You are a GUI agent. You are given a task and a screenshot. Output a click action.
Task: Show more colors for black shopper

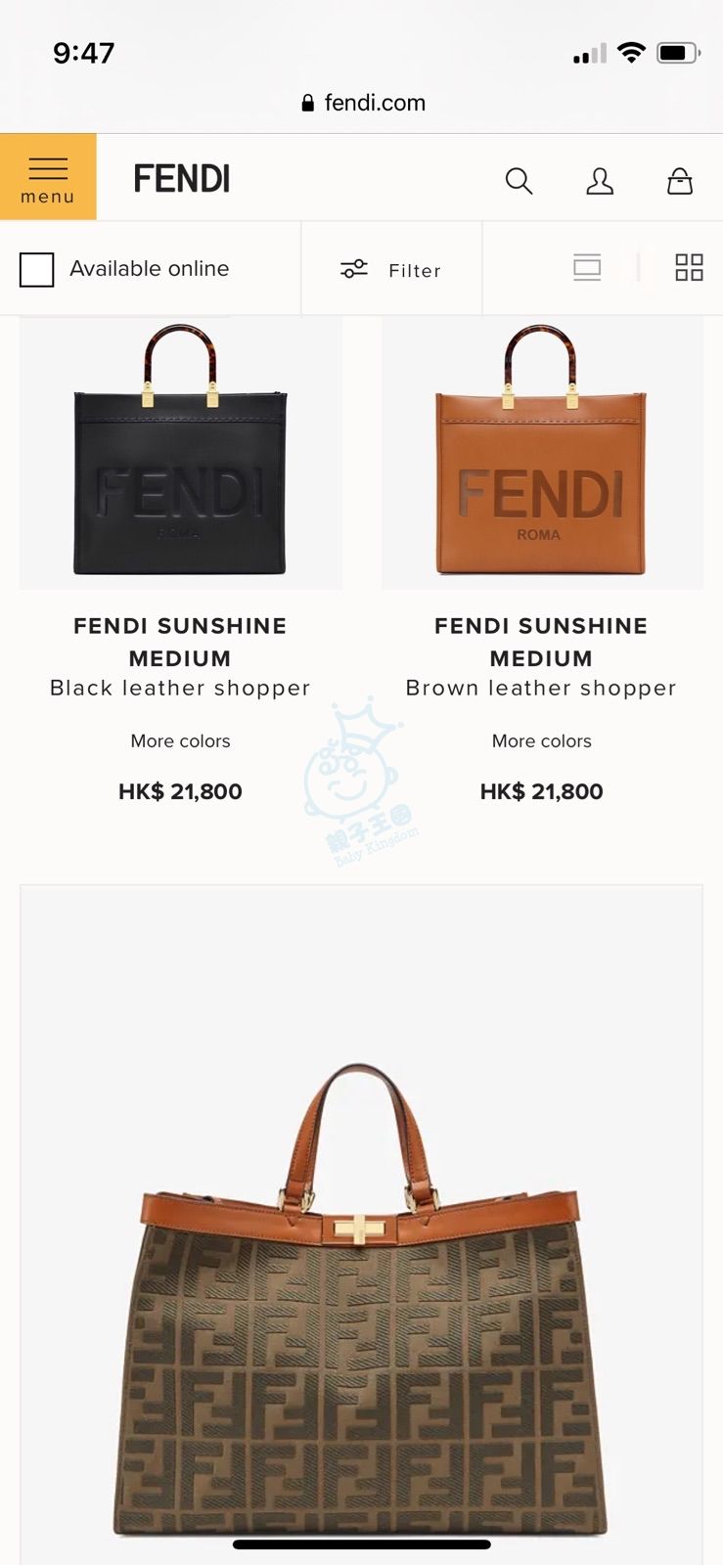pos(181,741)
